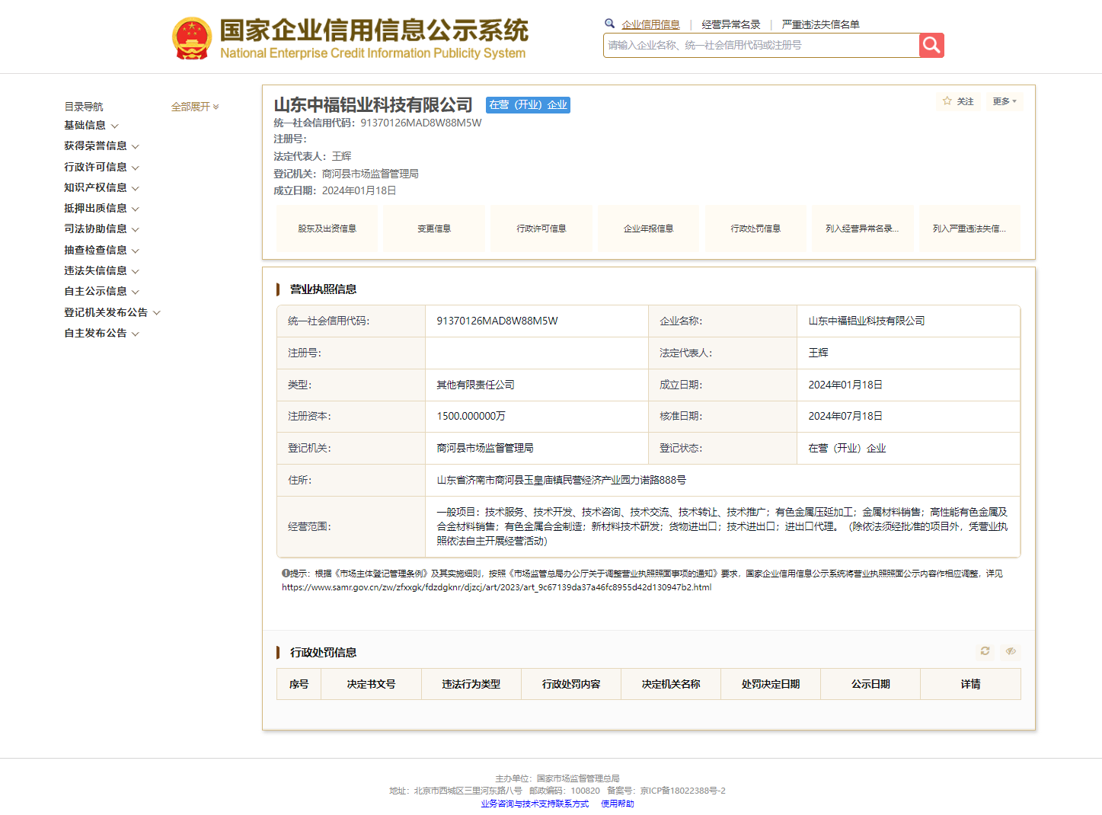The height and width of the screenshot is (815, 1102).
Task: Expand 抵押出质信息 in the sidebar
Action: point(101,208)
